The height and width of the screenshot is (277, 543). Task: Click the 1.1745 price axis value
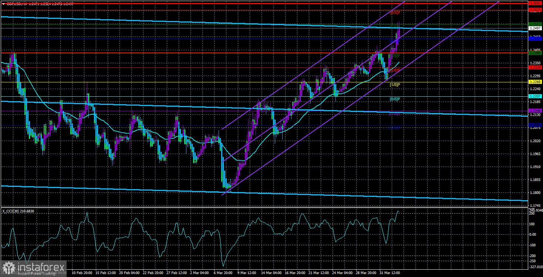coord(534,205)
